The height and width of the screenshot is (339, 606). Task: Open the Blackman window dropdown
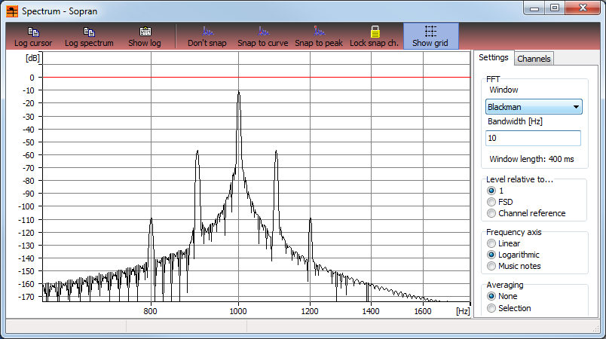tap(534, 108)
